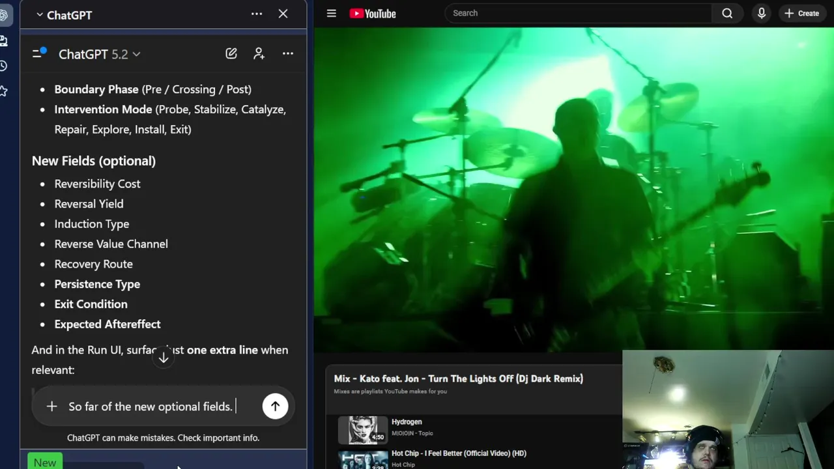Select the 'Reversal Yield' bullet text
Image resolution: width=834 pixels, height=469 pixels.
pyautogui.click(x=89, y=204)
